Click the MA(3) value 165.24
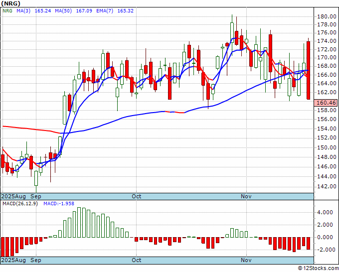339x272 pixels. [43, 10]
